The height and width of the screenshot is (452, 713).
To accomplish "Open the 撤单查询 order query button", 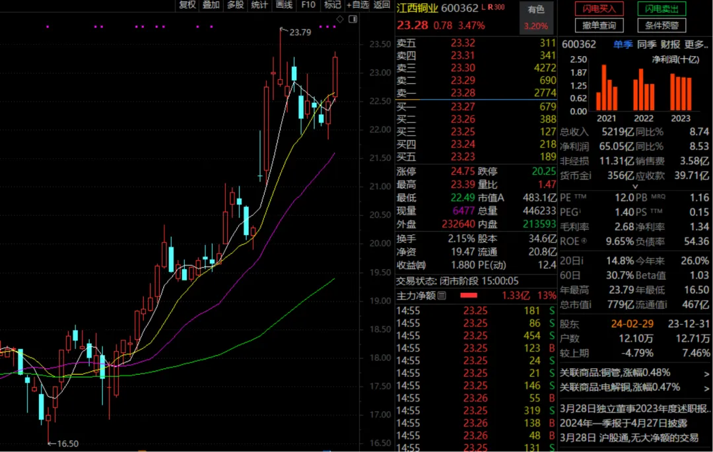I will click(x=599, y=26).
